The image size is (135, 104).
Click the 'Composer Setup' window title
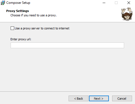coord(18,3)
